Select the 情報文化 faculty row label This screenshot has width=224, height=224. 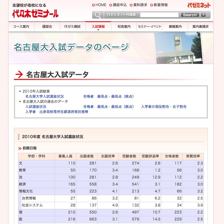click(26, 191)
